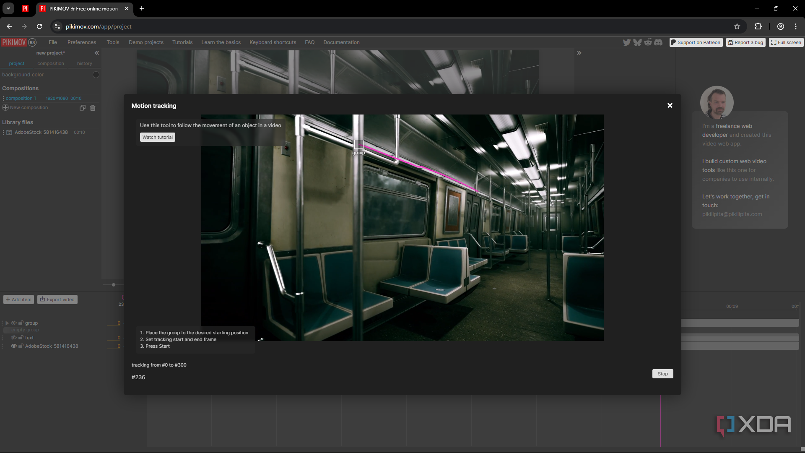Select AdobeStock_581416438 in Library files
The height and width of the screenshot is (453, 805).
[41, 132]
